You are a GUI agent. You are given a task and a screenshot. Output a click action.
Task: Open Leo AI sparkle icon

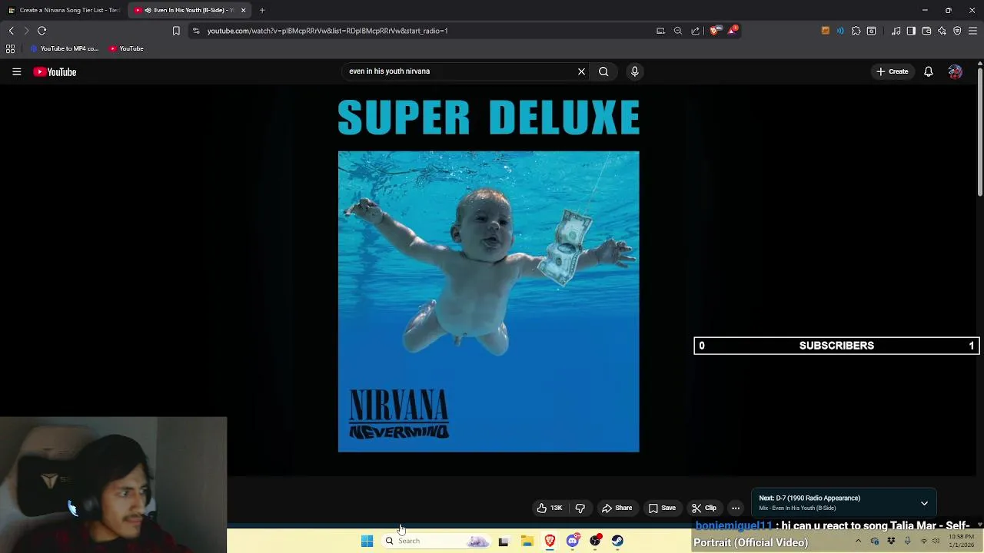click(x=942, y=31)
